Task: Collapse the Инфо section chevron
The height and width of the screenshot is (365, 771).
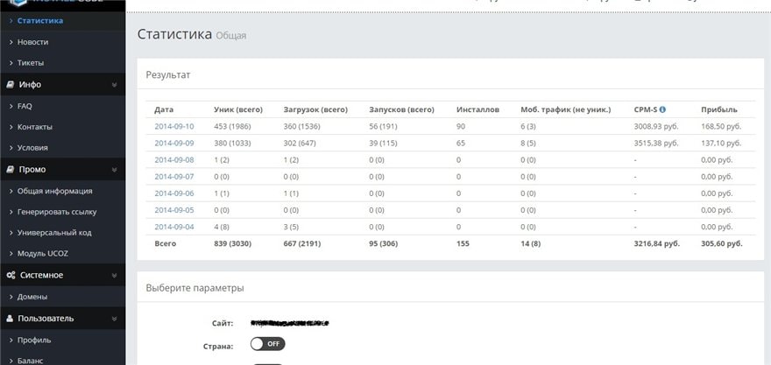Action: [114, 85]
